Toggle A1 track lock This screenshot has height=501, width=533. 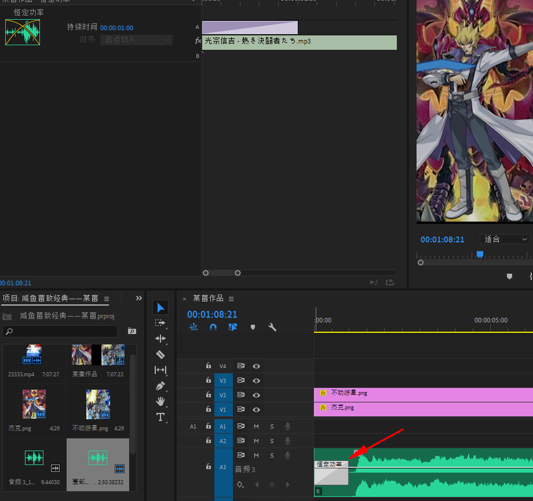pyautogui.click(x=209, y=426)
